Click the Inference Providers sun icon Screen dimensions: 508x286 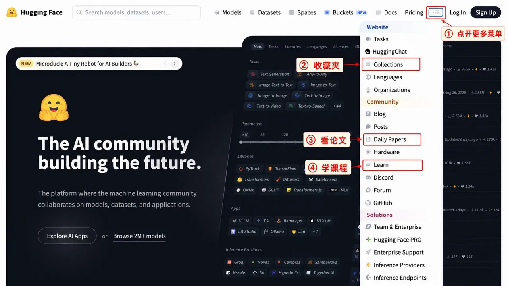coord(368,265)
